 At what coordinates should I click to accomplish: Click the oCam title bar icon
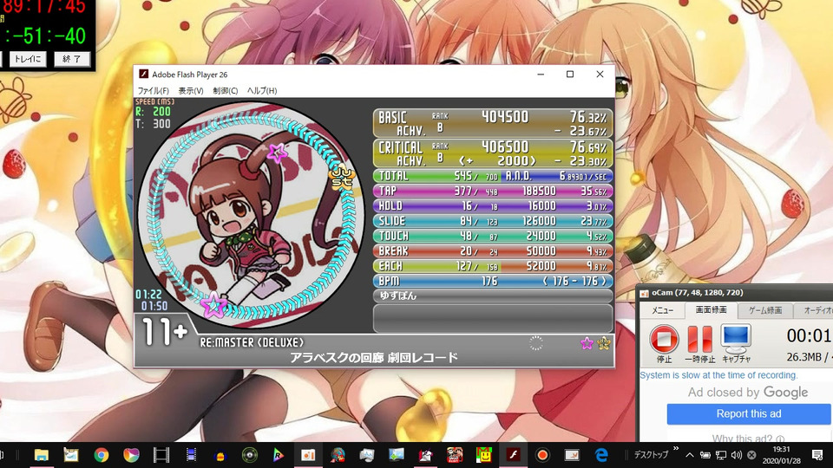click(x=644, y=293)
